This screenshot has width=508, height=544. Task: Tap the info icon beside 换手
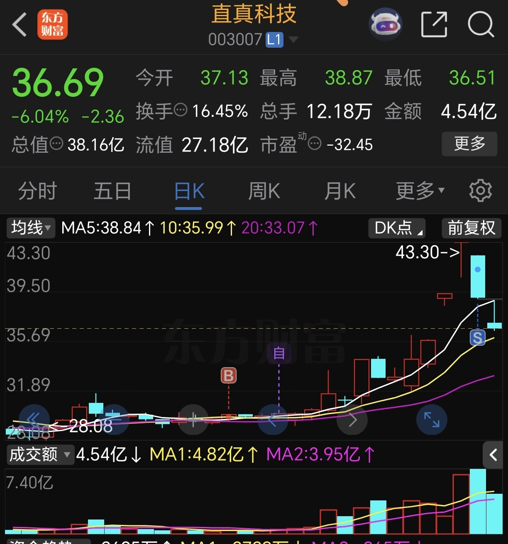[x=181, y=110]
